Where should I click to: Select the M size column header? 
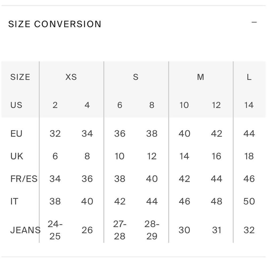tap(201, 77)
